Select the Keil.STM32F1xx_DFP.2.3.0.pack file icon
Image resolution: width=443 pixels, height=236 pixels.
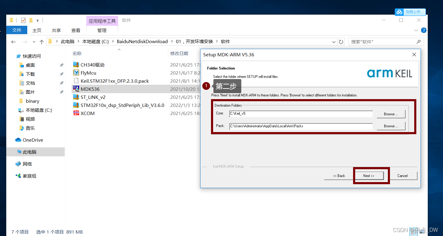76,81
